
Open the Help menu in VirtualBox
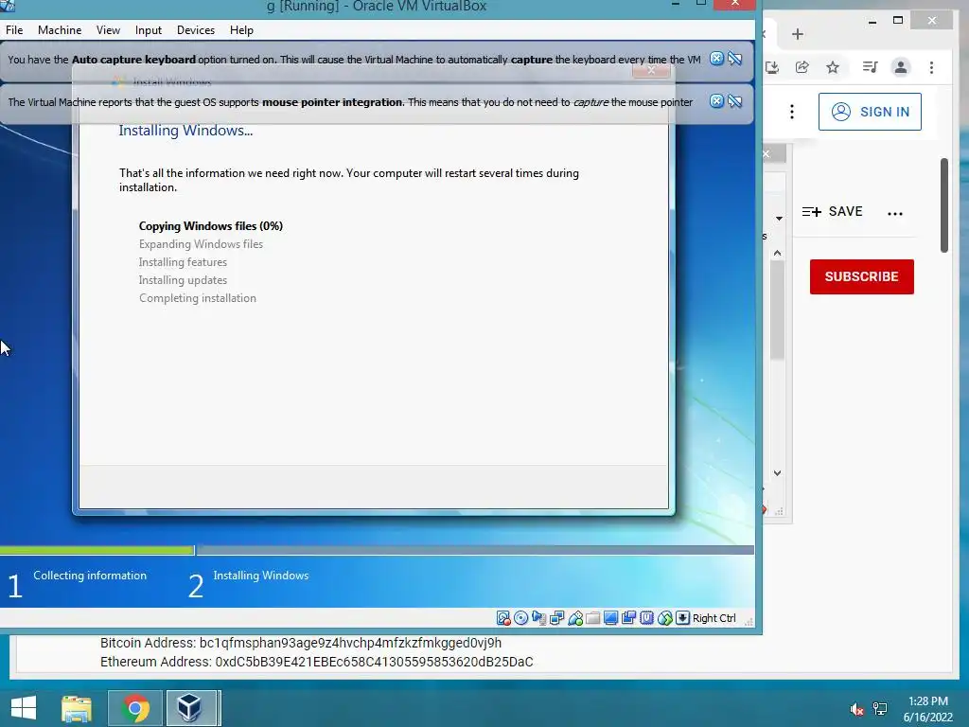[x=241, y=29]
